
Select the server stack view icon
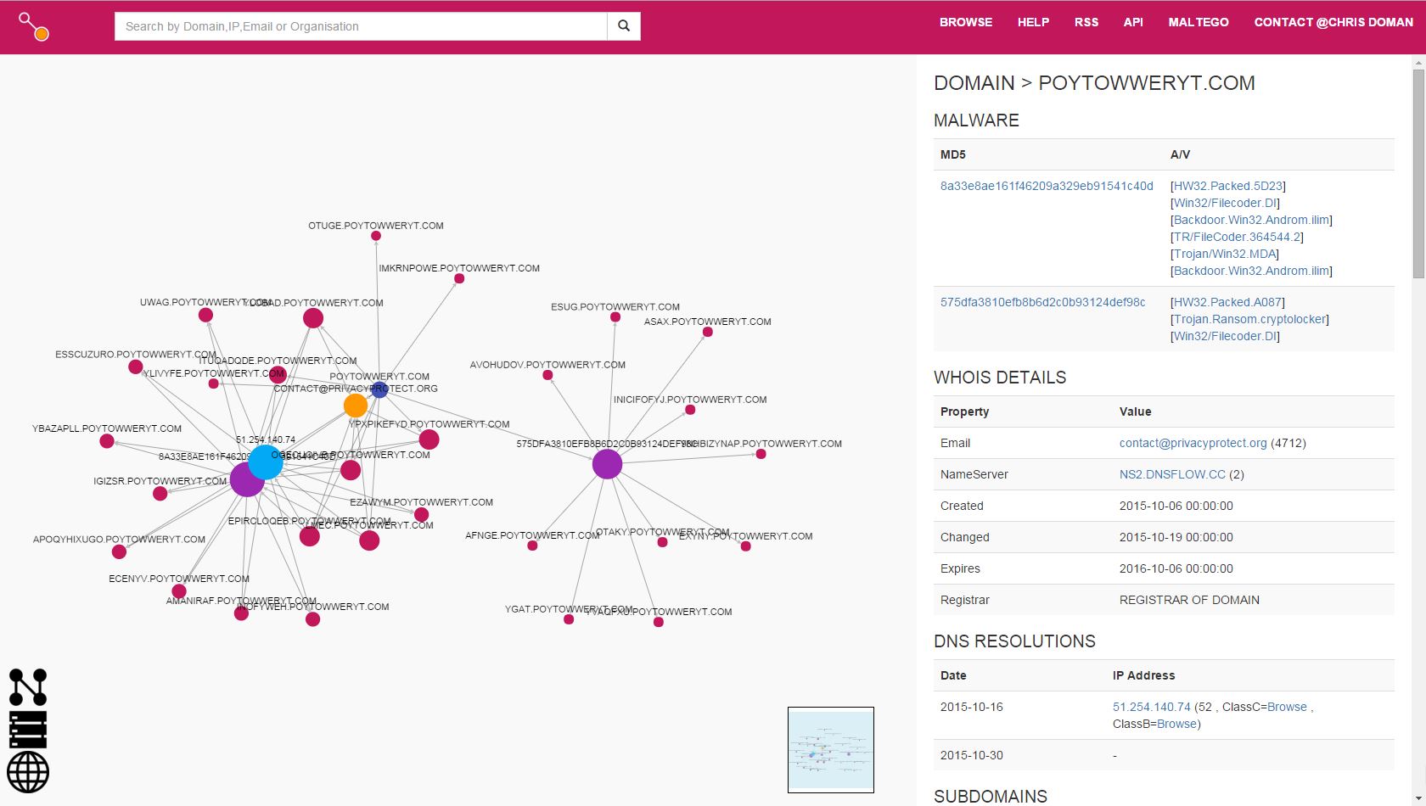pyautogui.click(x=28, y=730)
